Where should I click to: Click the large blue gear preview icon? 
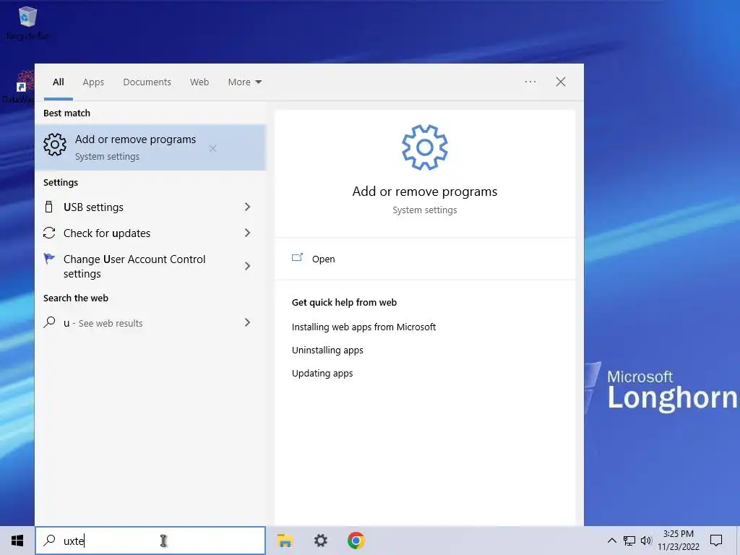425,147
